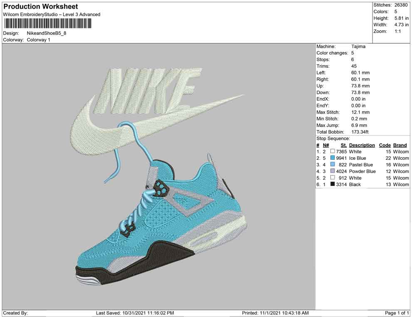Click the 'Printed' timestamp in the footer
The image size is (412, 317).
pos(275,313)
